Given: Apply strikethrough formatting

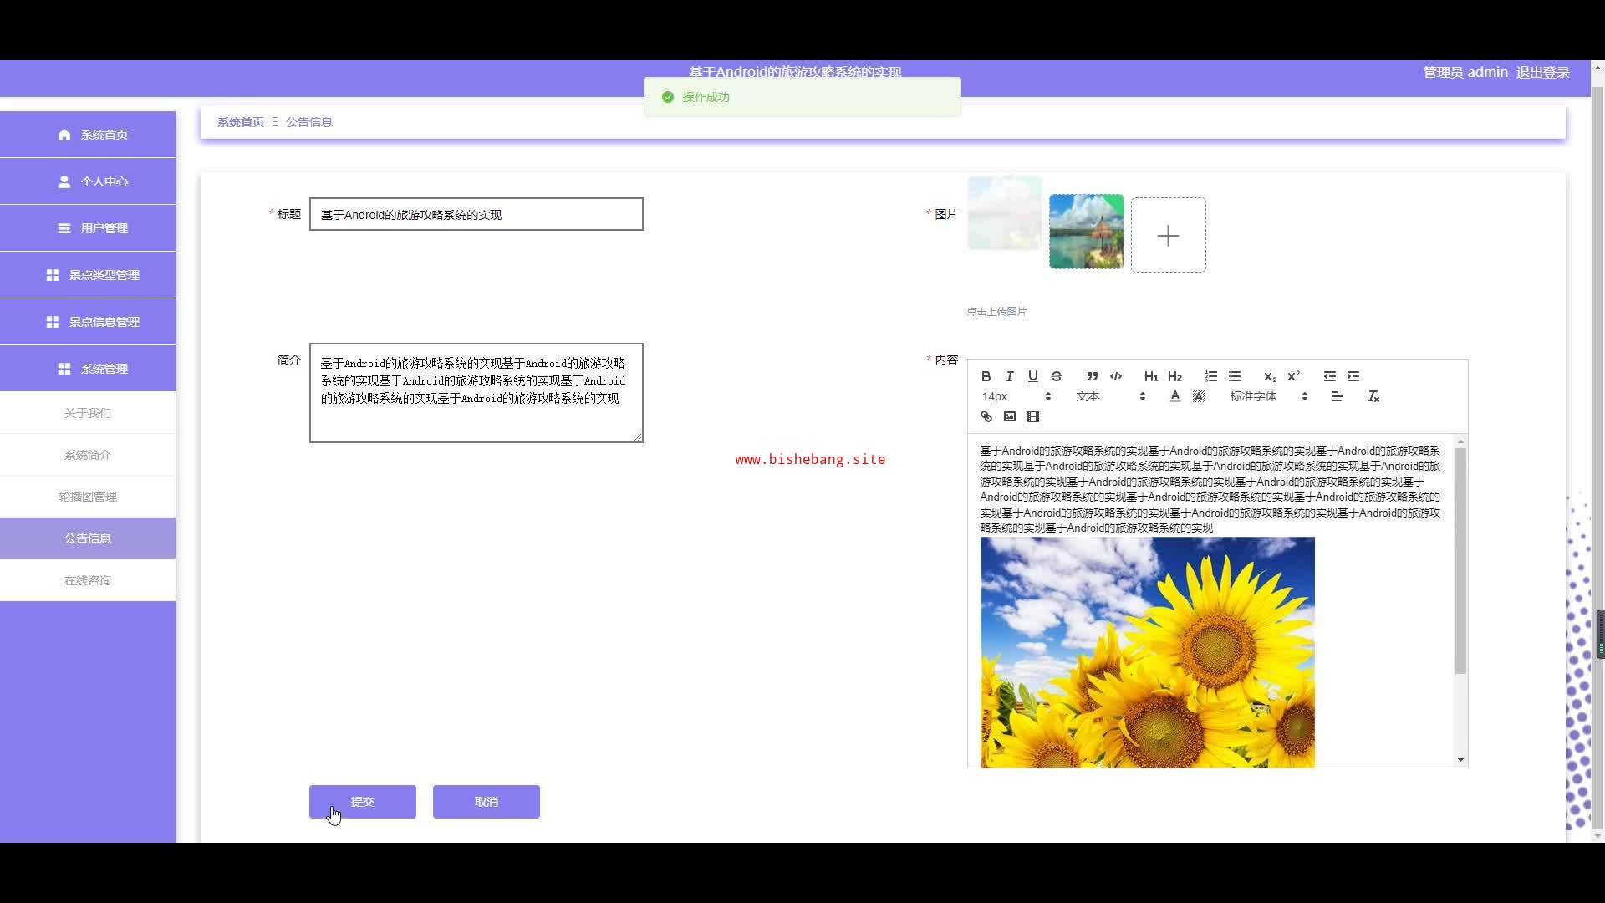Looking at the screenshot, I should coord(1056,376).
